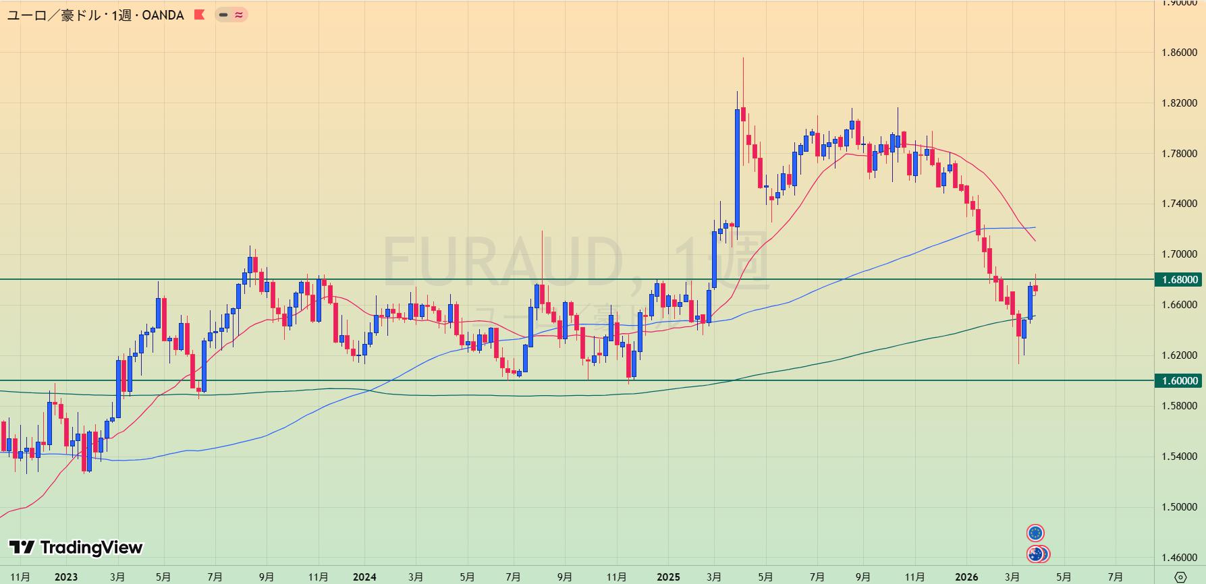Open the EU flag economic event marker
This screenshot has width=1206, height=584.
click(x=1035, y=533)
